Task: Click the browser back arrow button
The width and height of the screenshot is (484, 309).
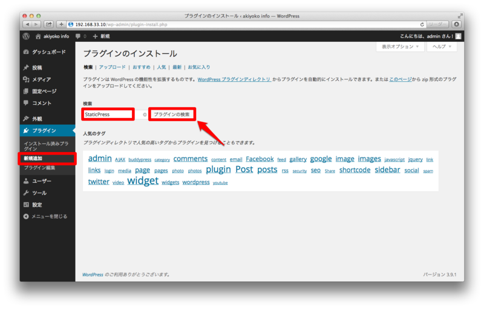Action: point(27,24)
